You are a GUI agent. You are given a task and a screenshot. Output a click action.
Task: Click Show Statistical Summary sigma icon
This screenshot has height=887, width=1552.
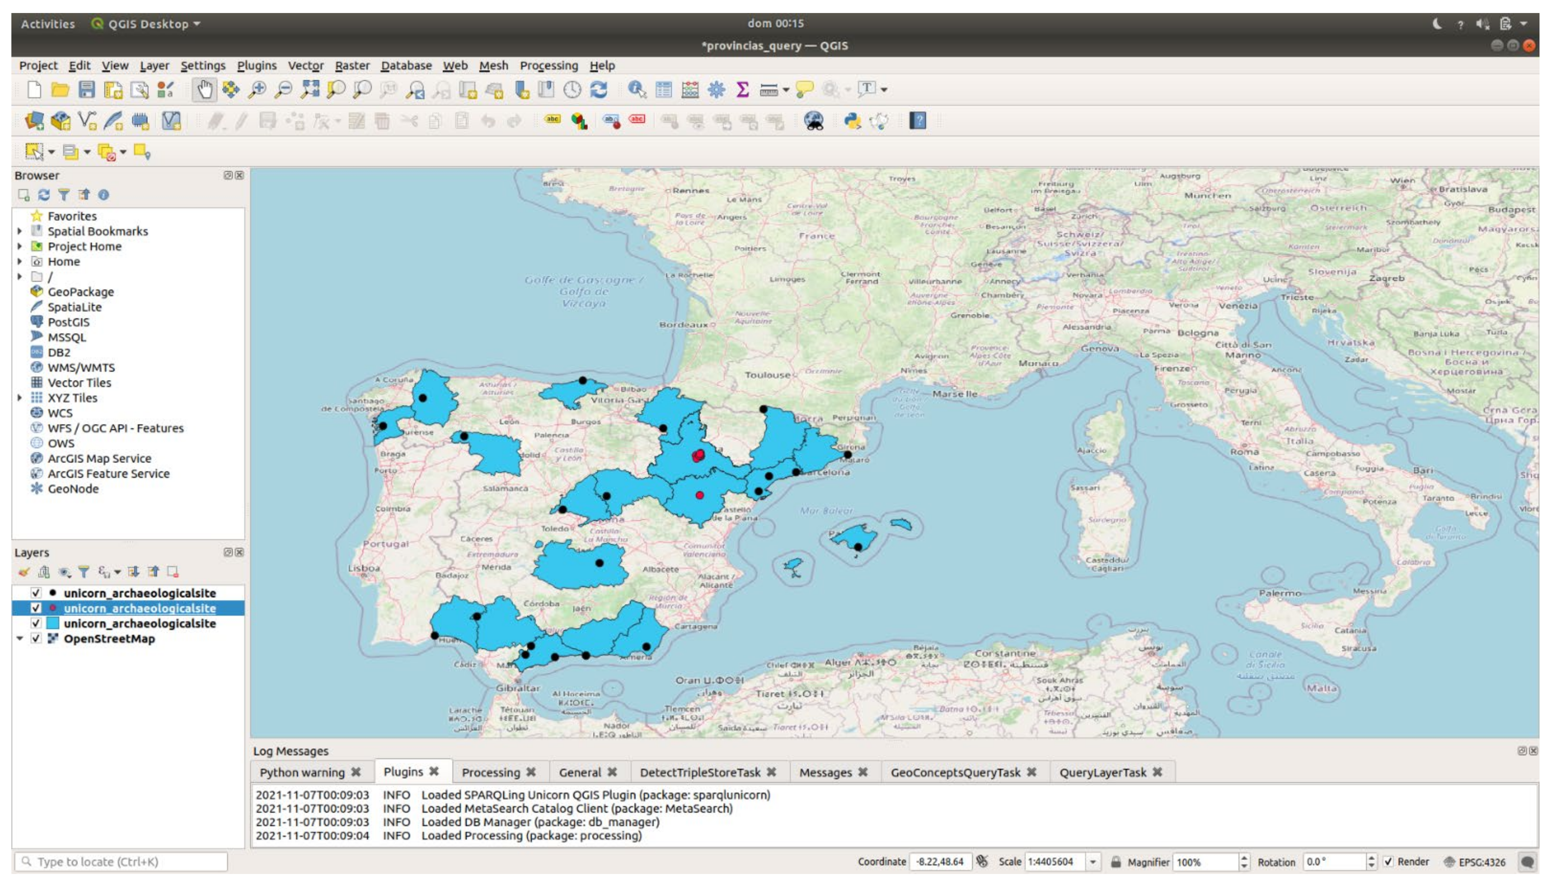[x=742, y=90]
